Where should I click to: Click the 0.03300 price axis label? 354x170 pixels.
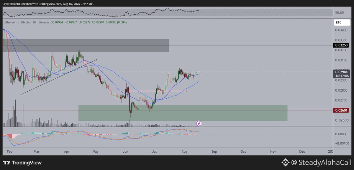point(341,40)
